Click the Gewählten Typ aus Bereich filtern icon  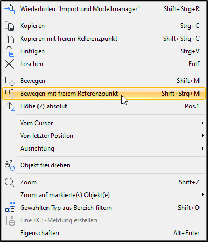point(10,208)
